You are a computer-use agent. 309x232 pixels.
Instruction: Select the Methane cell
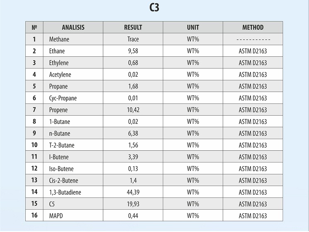click(59, 39)
